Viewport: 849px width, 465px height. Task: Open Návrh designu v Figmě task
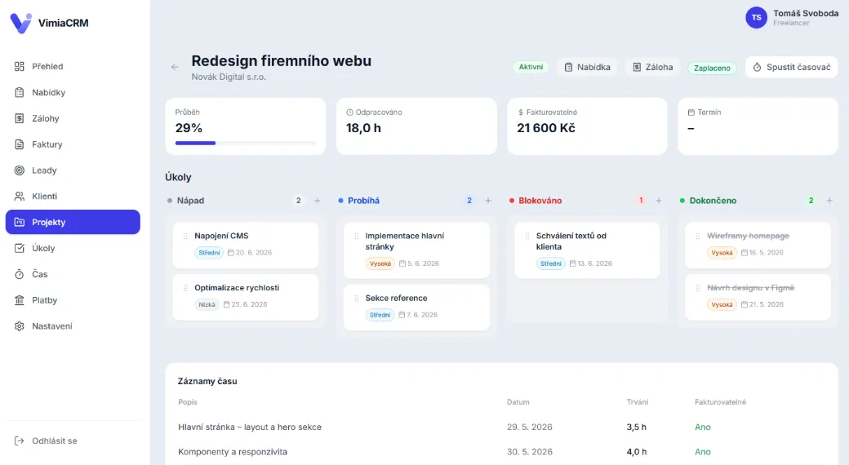tap(758, 297)
